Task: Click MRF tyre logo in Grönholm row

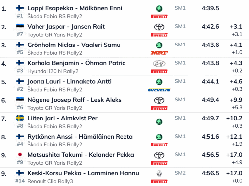Action: point(159,53)
